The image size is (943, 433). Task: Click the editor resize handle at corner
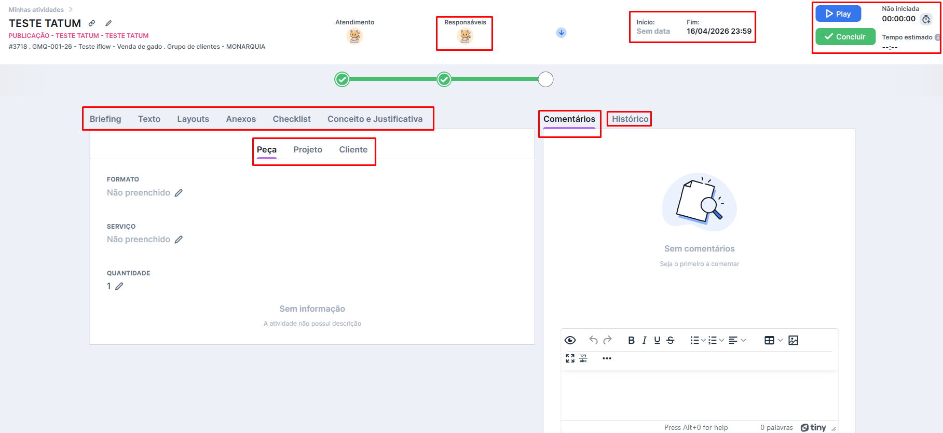point(833,428)
